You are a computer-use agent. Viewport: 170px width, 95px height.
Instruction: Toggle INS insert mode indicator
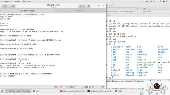tap(103, 87)
